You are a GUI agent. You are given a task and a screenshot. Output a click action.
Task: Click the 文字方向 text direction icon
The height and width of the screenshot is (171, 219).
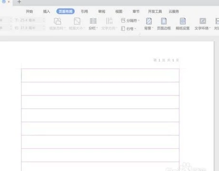coord(109,21)
